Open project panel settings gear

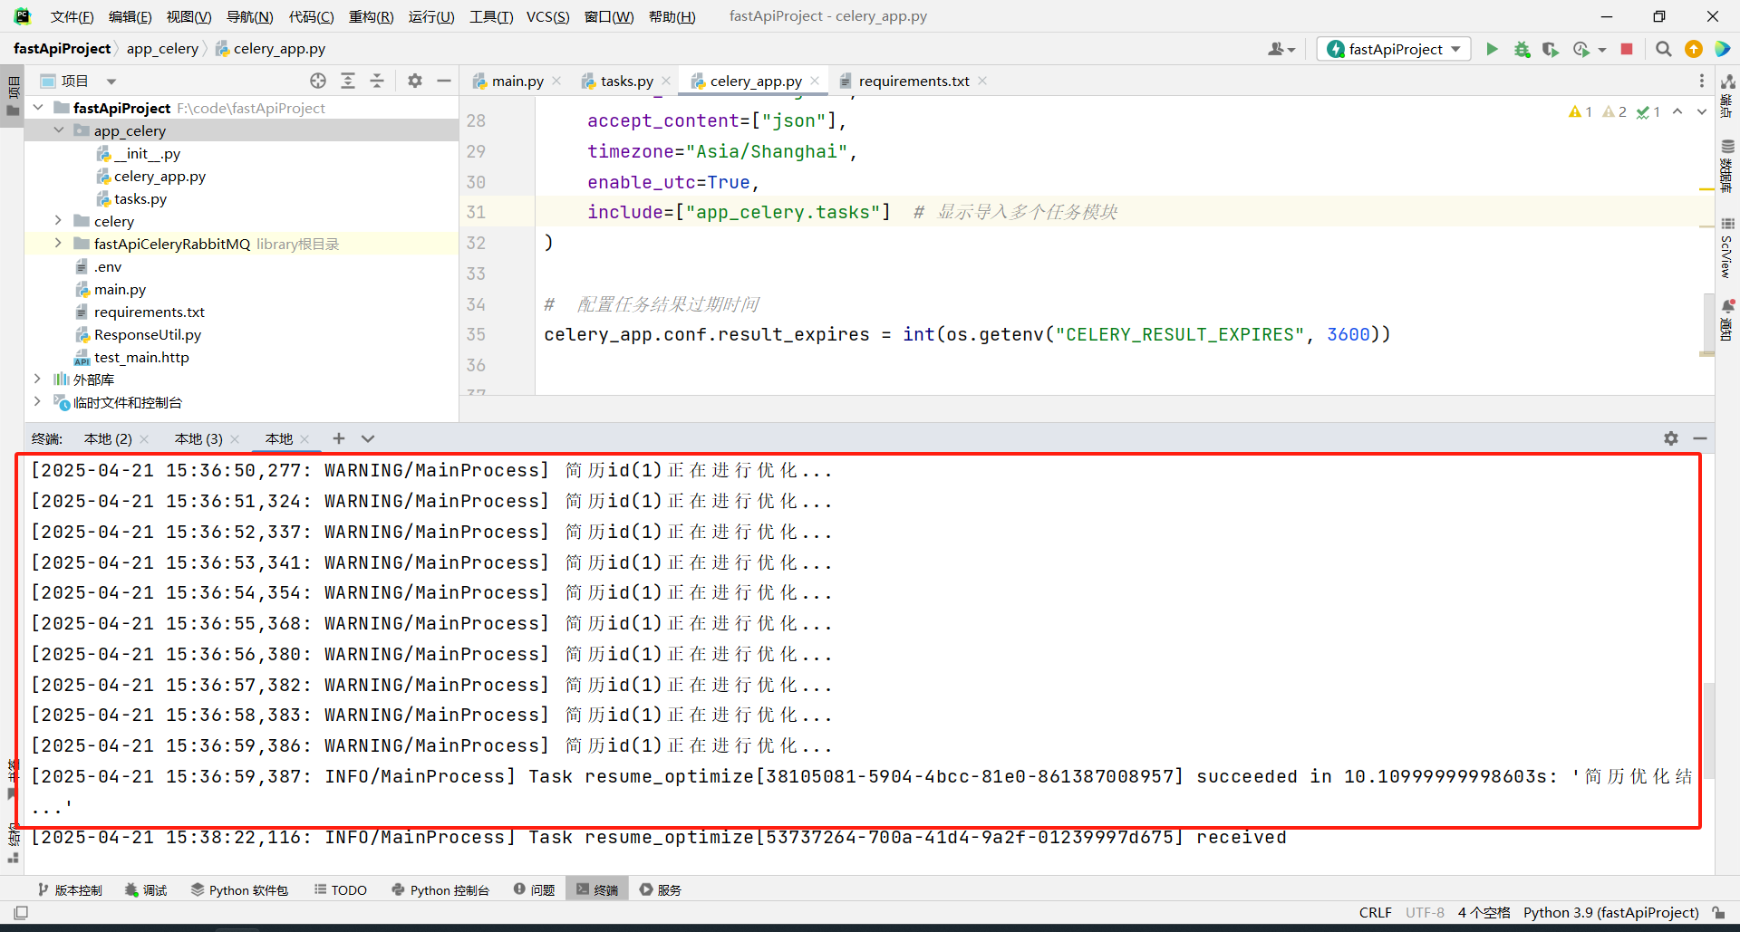point(415,81)
